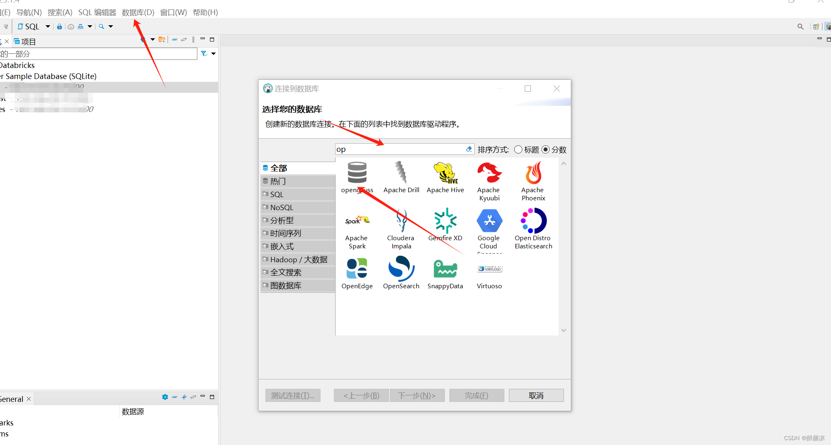Screen dimensions: 831x445
Task: Select the 标题 sort radio button
Action: coord(518,149)
